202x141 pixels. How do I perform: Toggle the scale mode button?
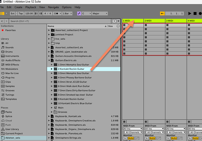coord(79,13)
